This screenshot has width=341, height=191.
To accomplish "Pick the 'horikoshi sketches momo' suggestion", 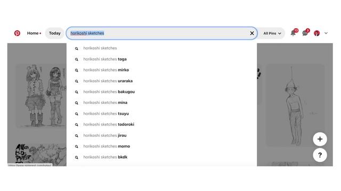I will pos(162,146).
